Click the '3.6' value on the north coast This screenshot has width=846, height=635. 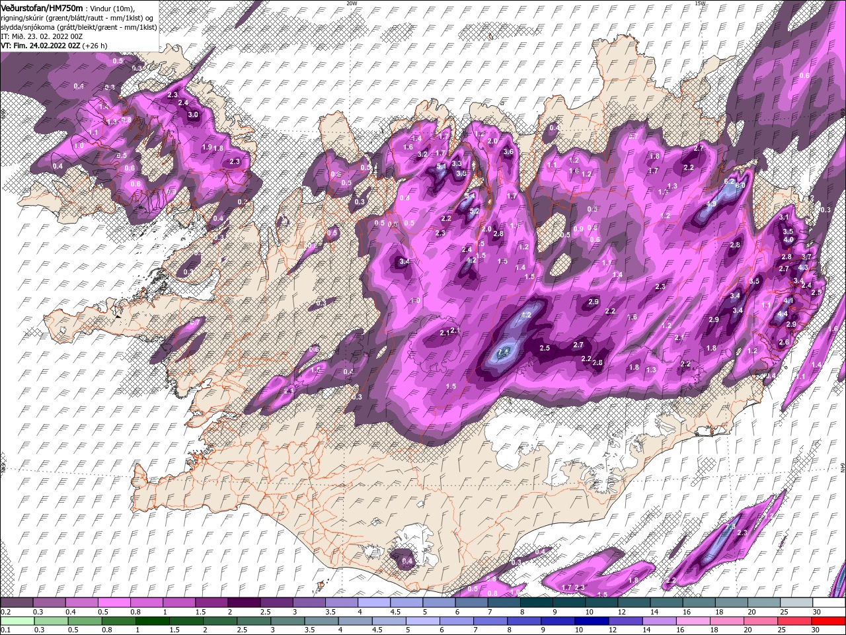pos(508,151)
